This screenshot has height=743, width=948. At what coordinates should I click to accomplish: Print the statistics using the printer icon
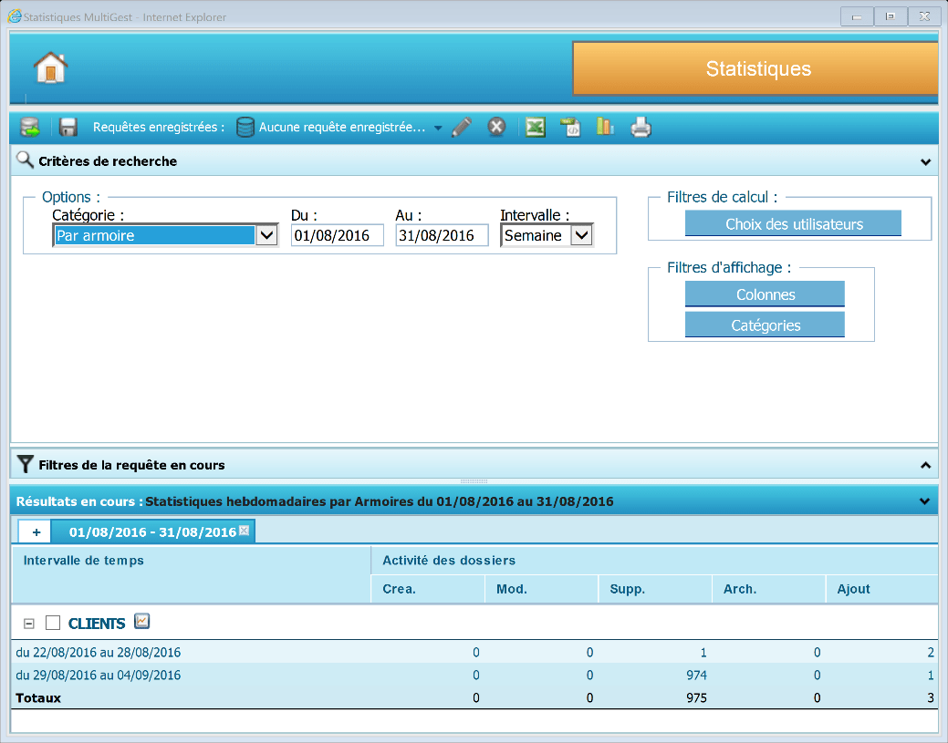[x=641, y=128]
